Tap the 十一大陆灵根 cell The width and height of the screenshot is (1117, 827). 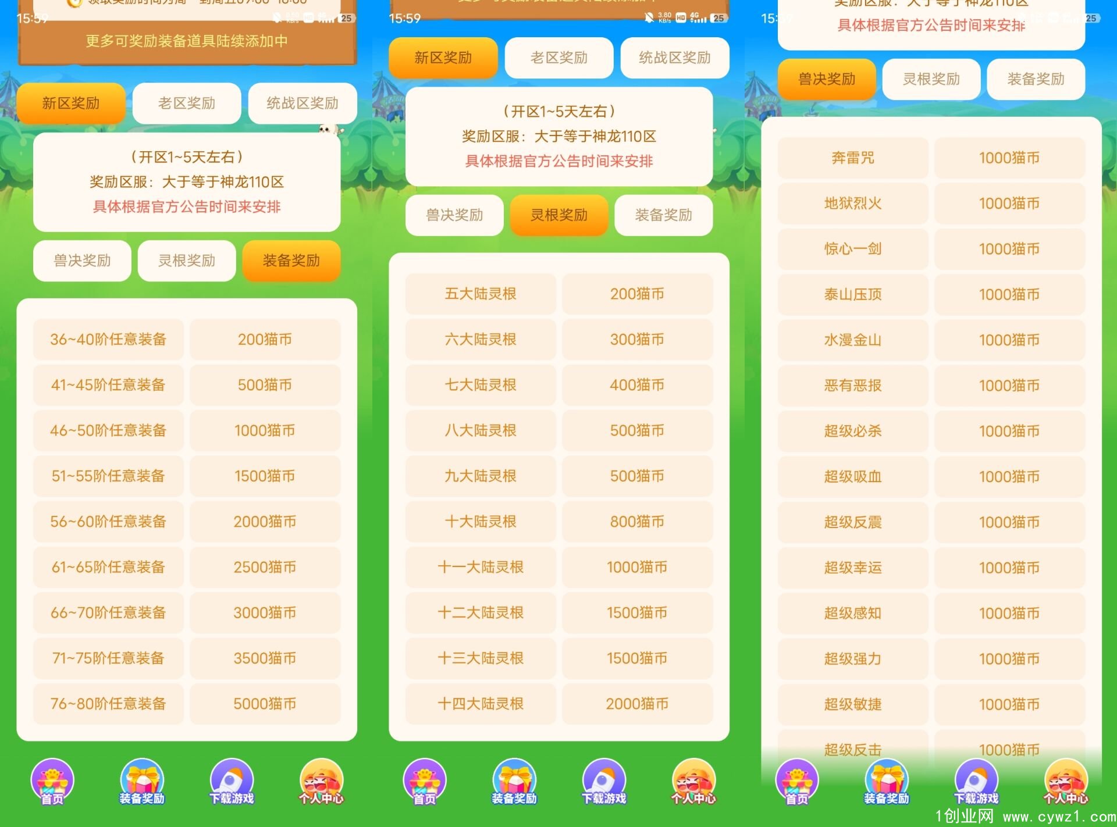click(481, 567)
